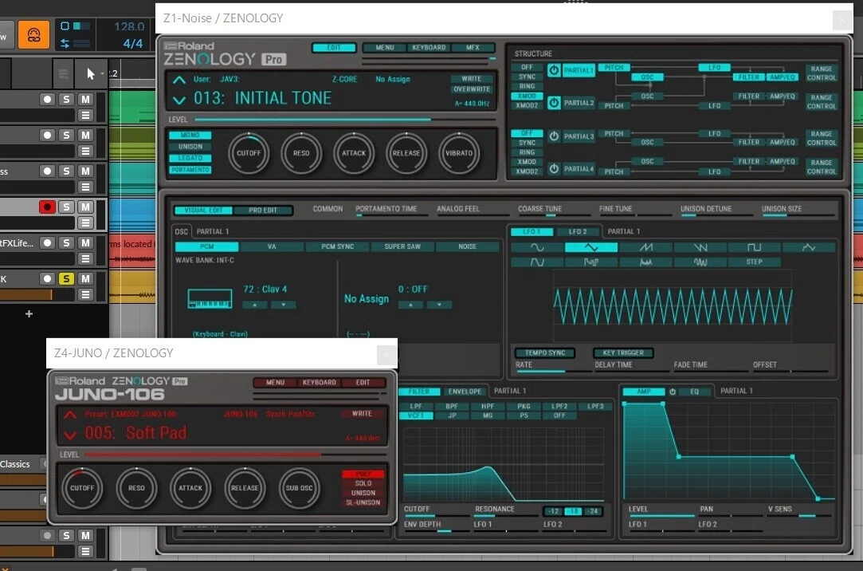Adjust the LEVEL slider in ZENOLOGY Pro
The height and width of the screenshot is (571, 863).
click(344, 120)
